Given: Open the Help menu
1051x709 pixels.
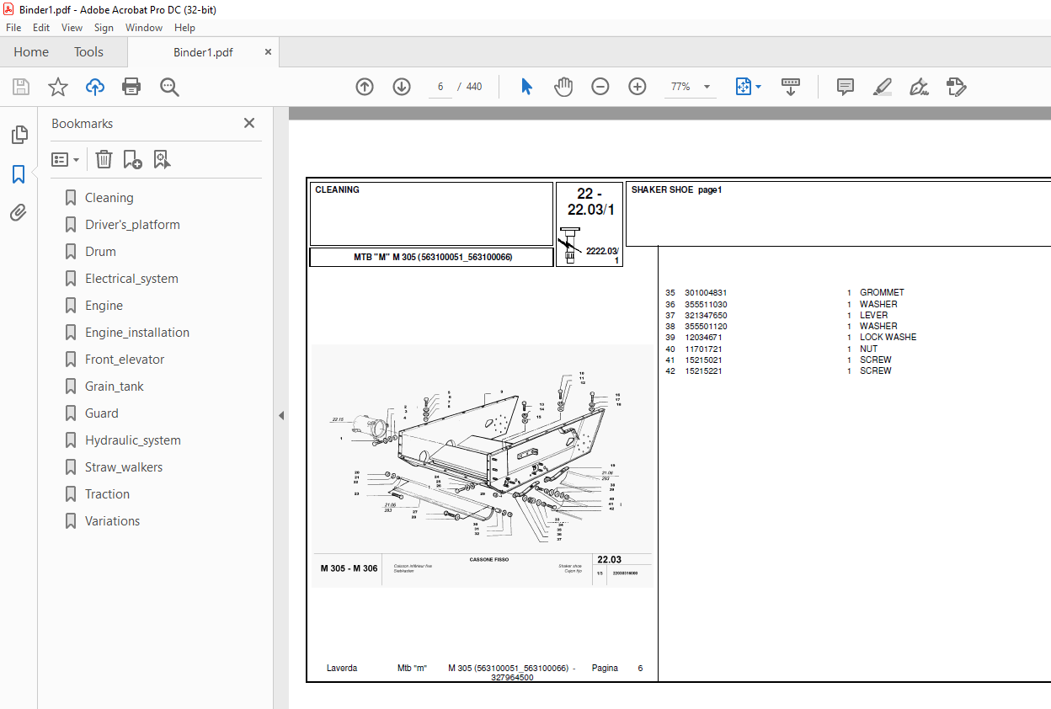Looking at the screenshot, I should pos(184,28).
